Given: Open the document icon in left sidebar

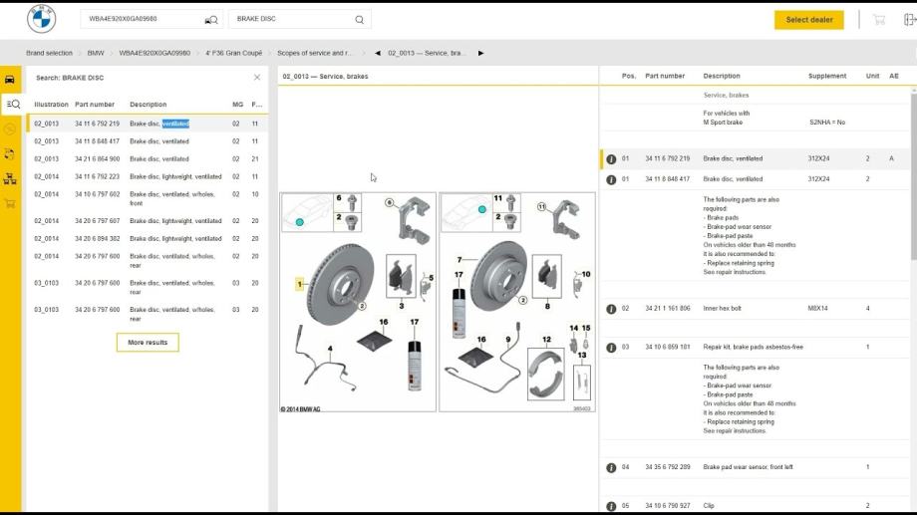Looking at the screenshot, I should tap(10, 154).
